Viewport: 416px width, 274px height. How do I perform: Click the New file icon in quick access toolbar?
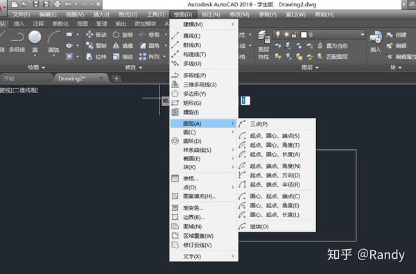click(15, 4)
